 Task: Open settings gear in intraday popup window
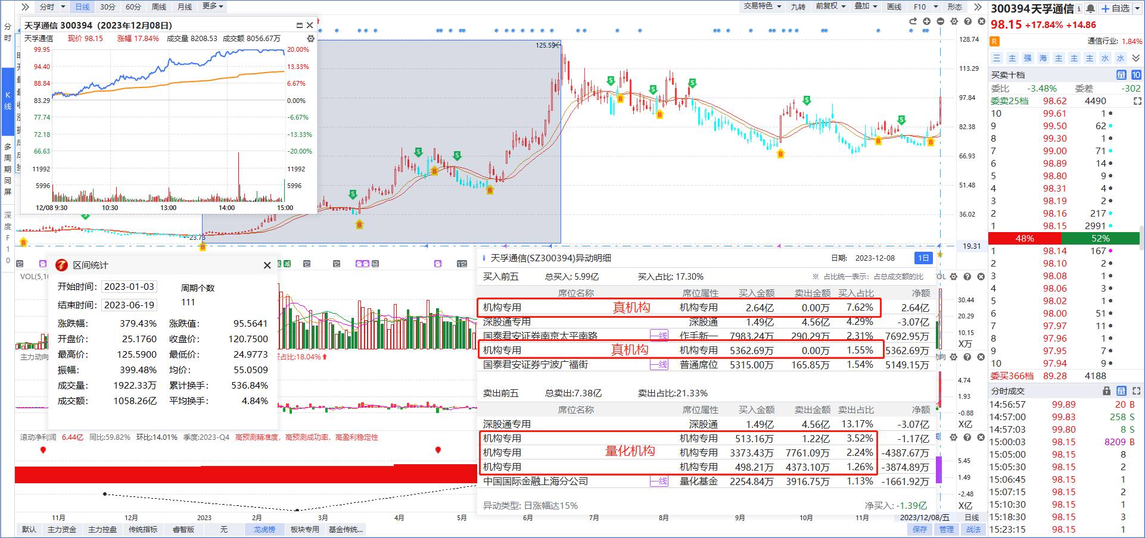[x=310, y=39]
